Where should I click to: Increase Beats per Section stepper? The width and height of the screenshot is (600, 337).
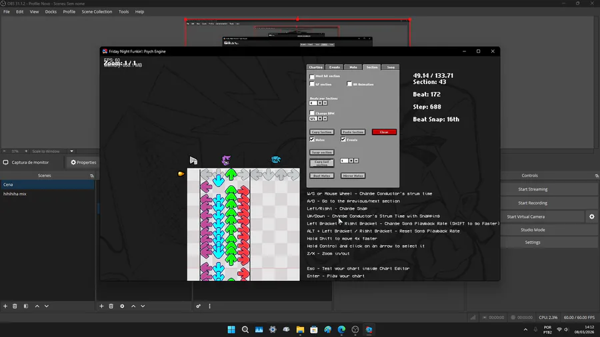[320, 103]
